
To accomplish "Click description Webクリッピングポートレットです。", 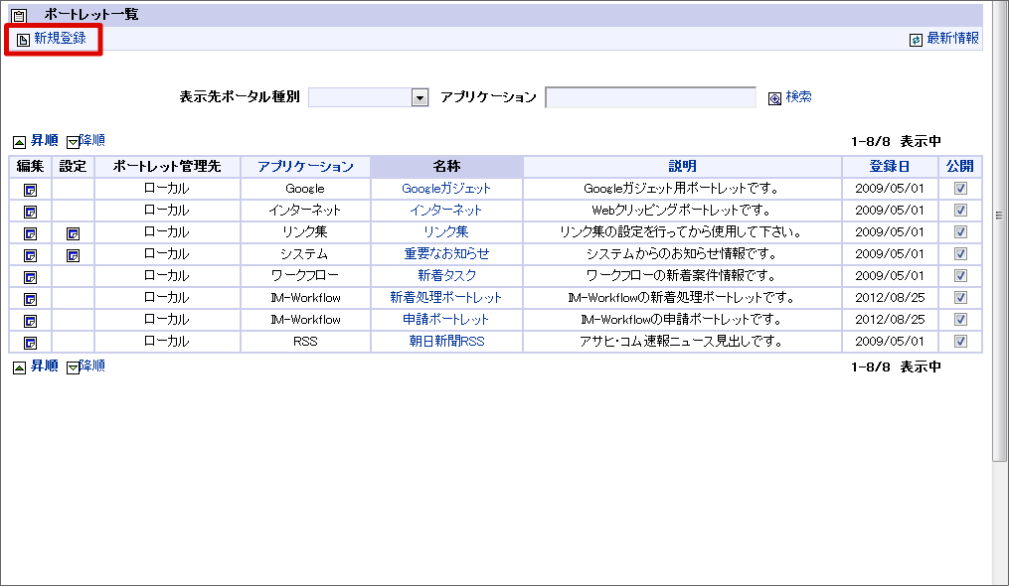I will 682,211.
